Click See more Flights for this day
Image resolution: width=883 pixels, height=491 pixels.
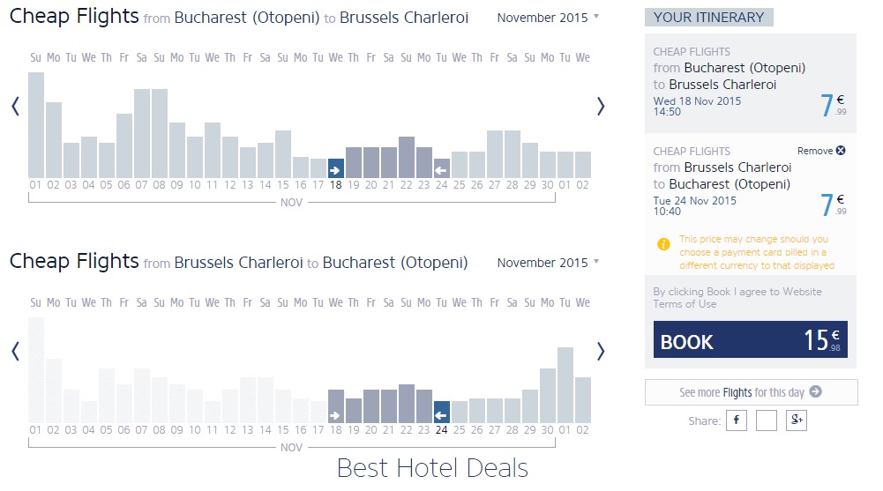751,392
